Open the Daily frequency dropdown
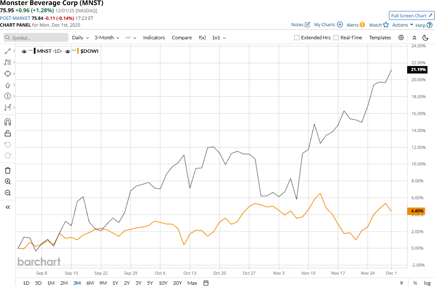Viewport: 435px width, 286px height. pyautogui.click(x=80, y=38)
